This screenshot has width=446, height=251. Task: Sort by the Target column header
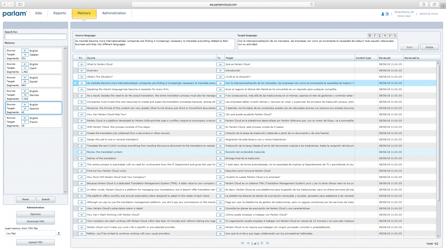(x=289, y=58)
